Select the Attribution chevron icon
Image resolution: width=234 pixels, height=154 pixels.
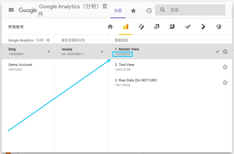(203, 27)
